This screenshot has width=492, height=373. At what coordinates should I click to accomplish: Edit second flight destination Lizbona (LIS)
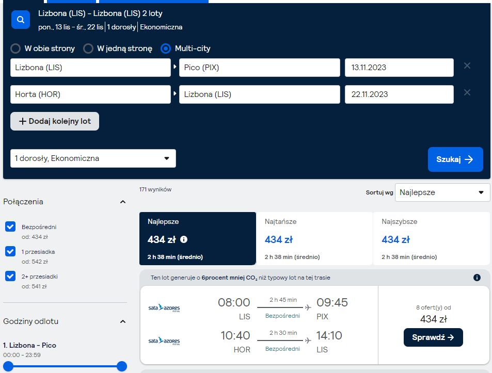coord(260,94)
